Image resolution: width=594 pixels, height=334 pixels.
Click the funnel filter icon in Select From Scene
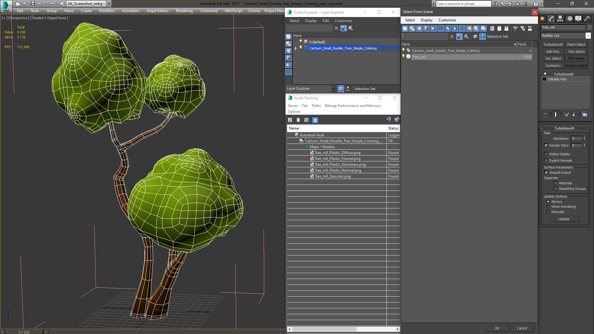(x=515, y=28)
